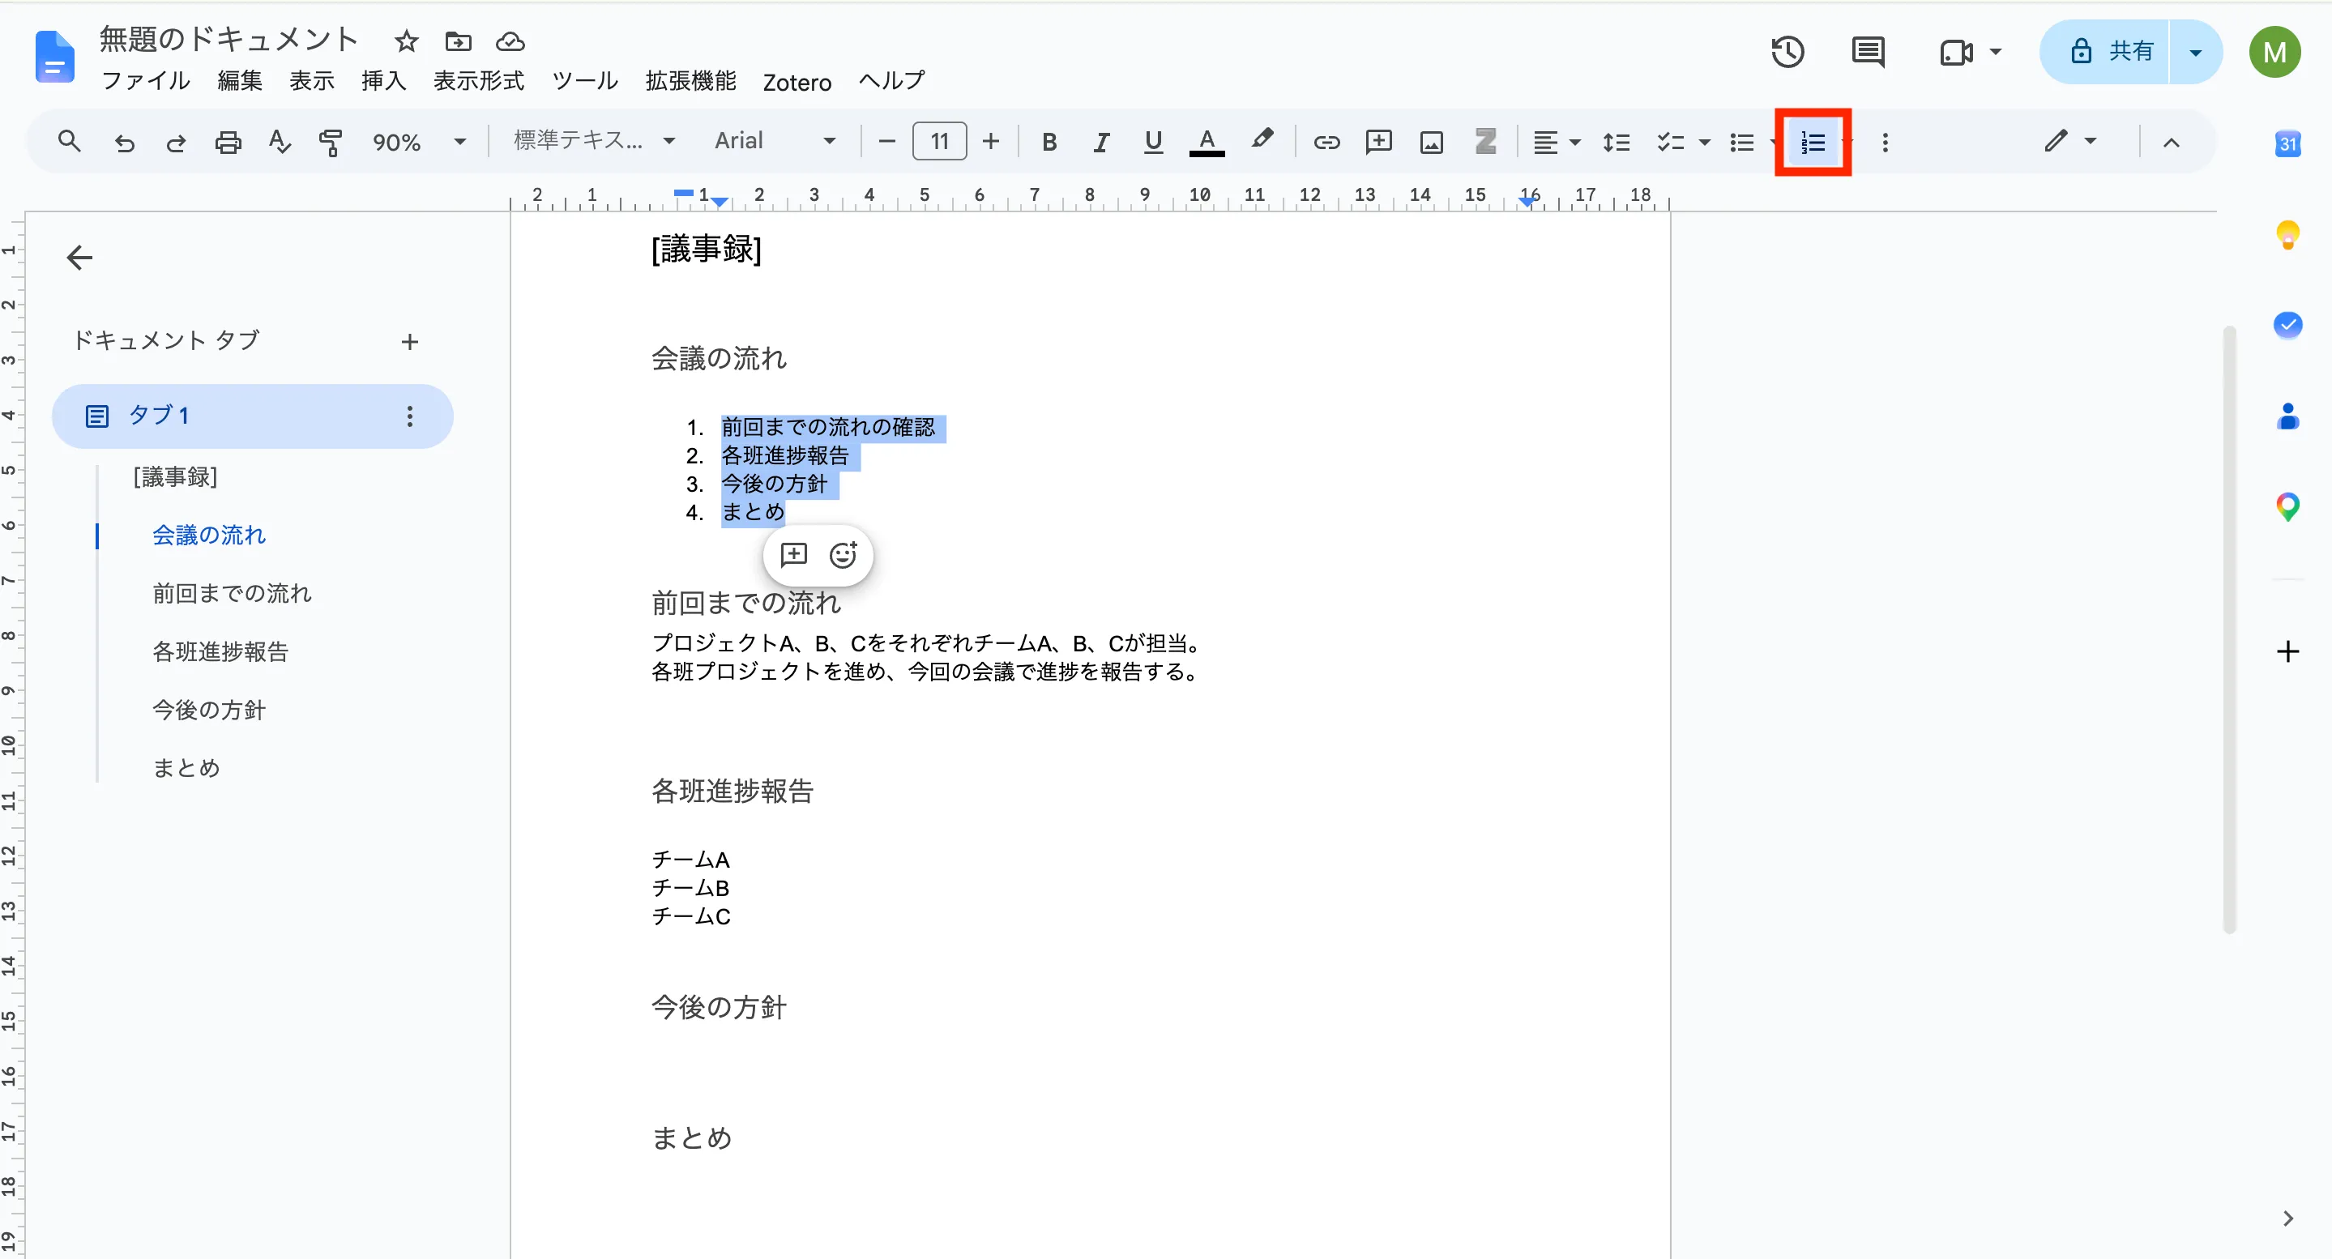Viewport: 2332px width, 1259px height.
Task: Open タブ 1 tab options menu
Action: [x=409, y=416]
